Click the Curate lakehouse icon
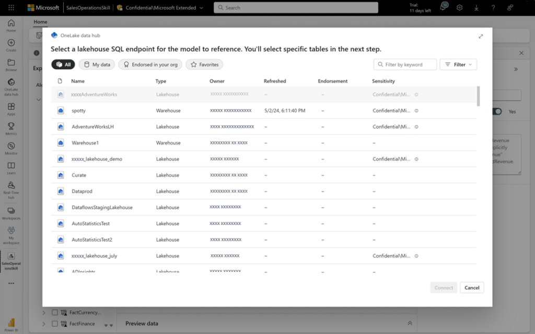 [x=61, y=175]
